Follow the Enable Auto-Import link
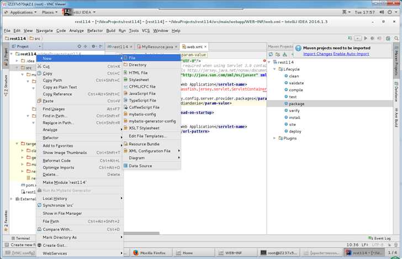Image resolution: width=402 pixels, height=259 pixels. (x=351, y=54)
